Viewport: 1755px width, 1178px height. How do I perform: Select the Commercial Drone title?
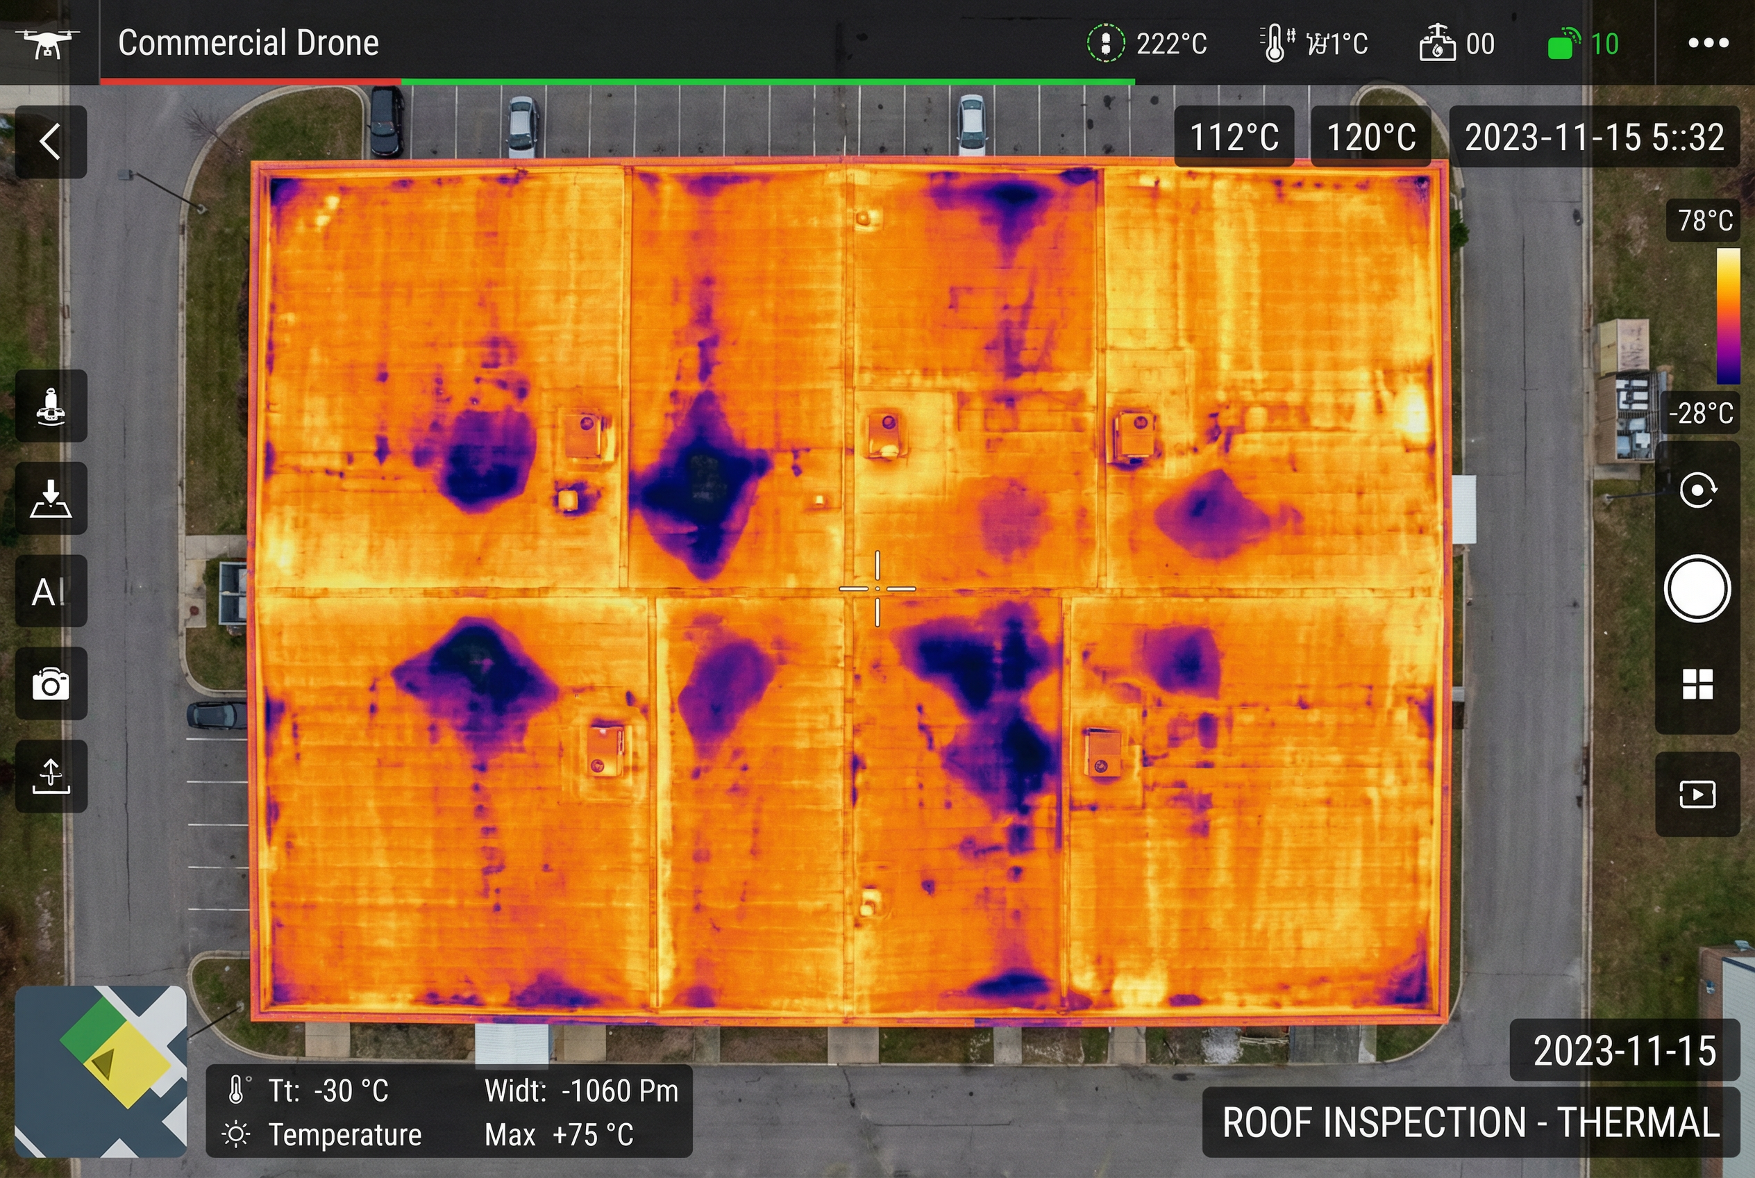[x=248, y=44]
